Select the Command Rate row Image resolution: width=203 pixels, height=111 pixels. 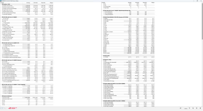click(x=128, y=6)
